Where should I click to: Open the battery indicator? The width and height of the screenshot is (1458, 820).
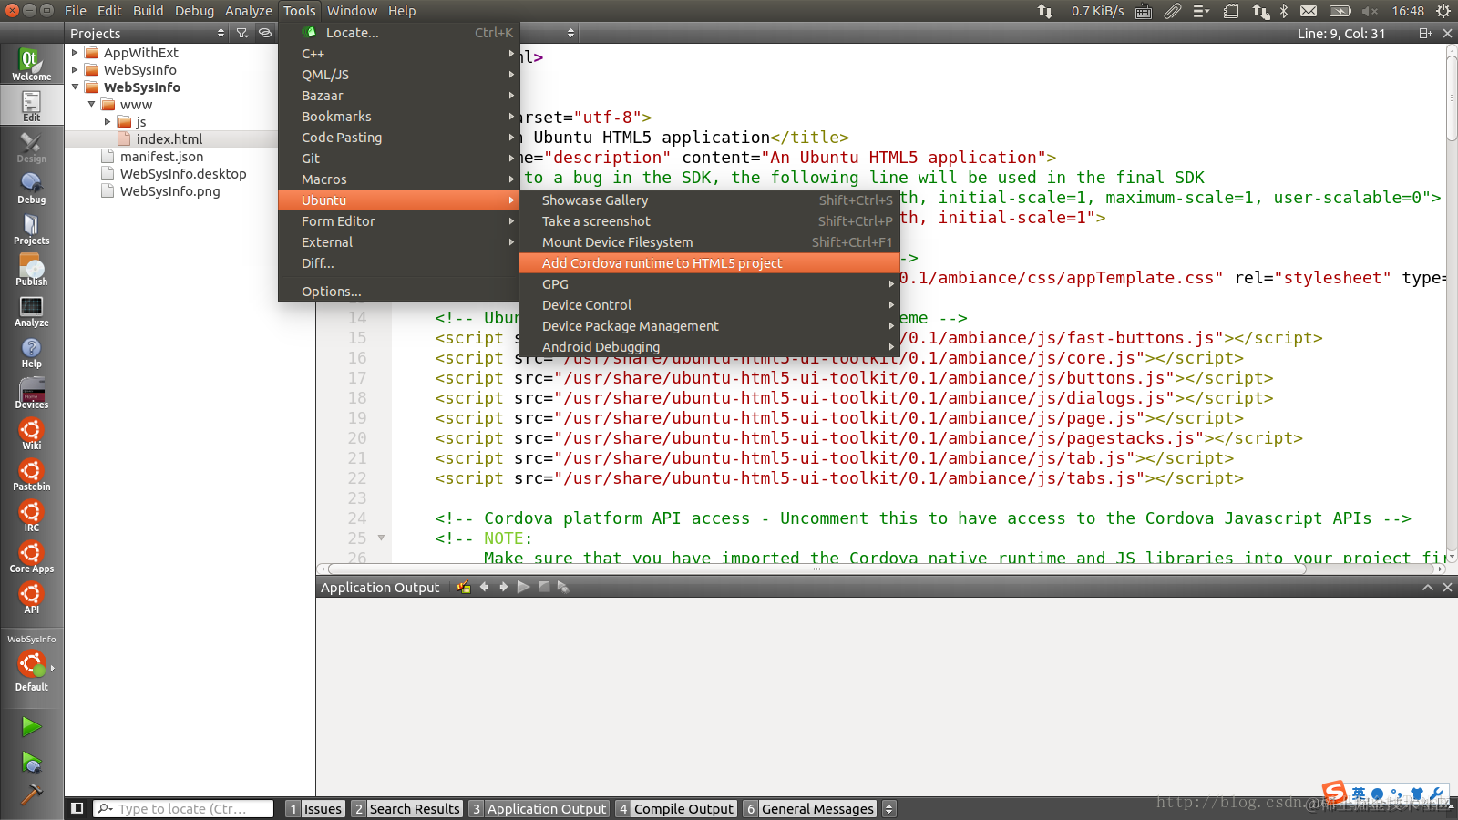1340,11
